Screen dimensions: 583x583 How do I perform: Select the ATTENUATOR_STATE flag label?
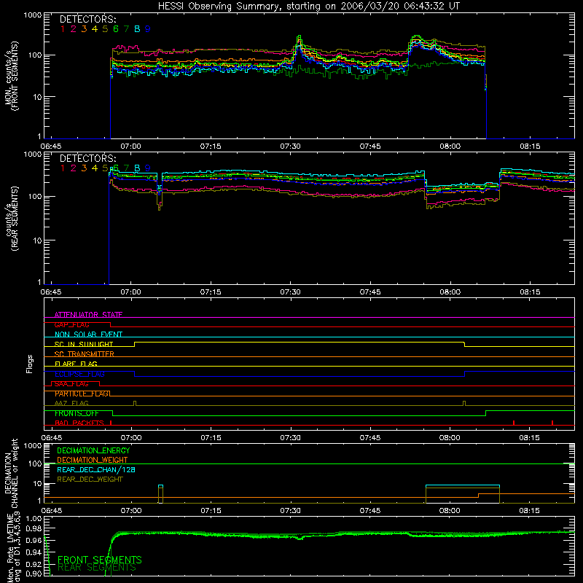pos(88,315)
